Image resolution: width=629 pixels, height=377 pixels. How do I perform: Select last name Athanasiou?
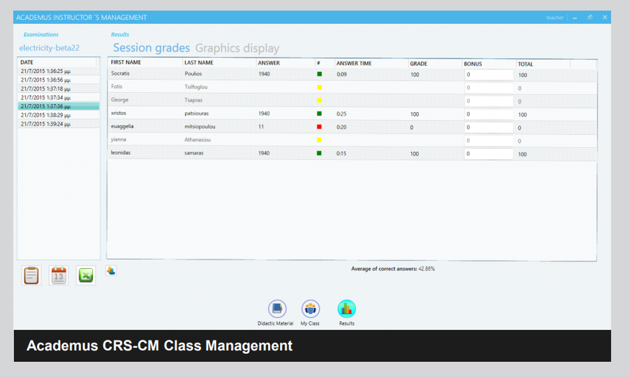(x=198, y=140)
